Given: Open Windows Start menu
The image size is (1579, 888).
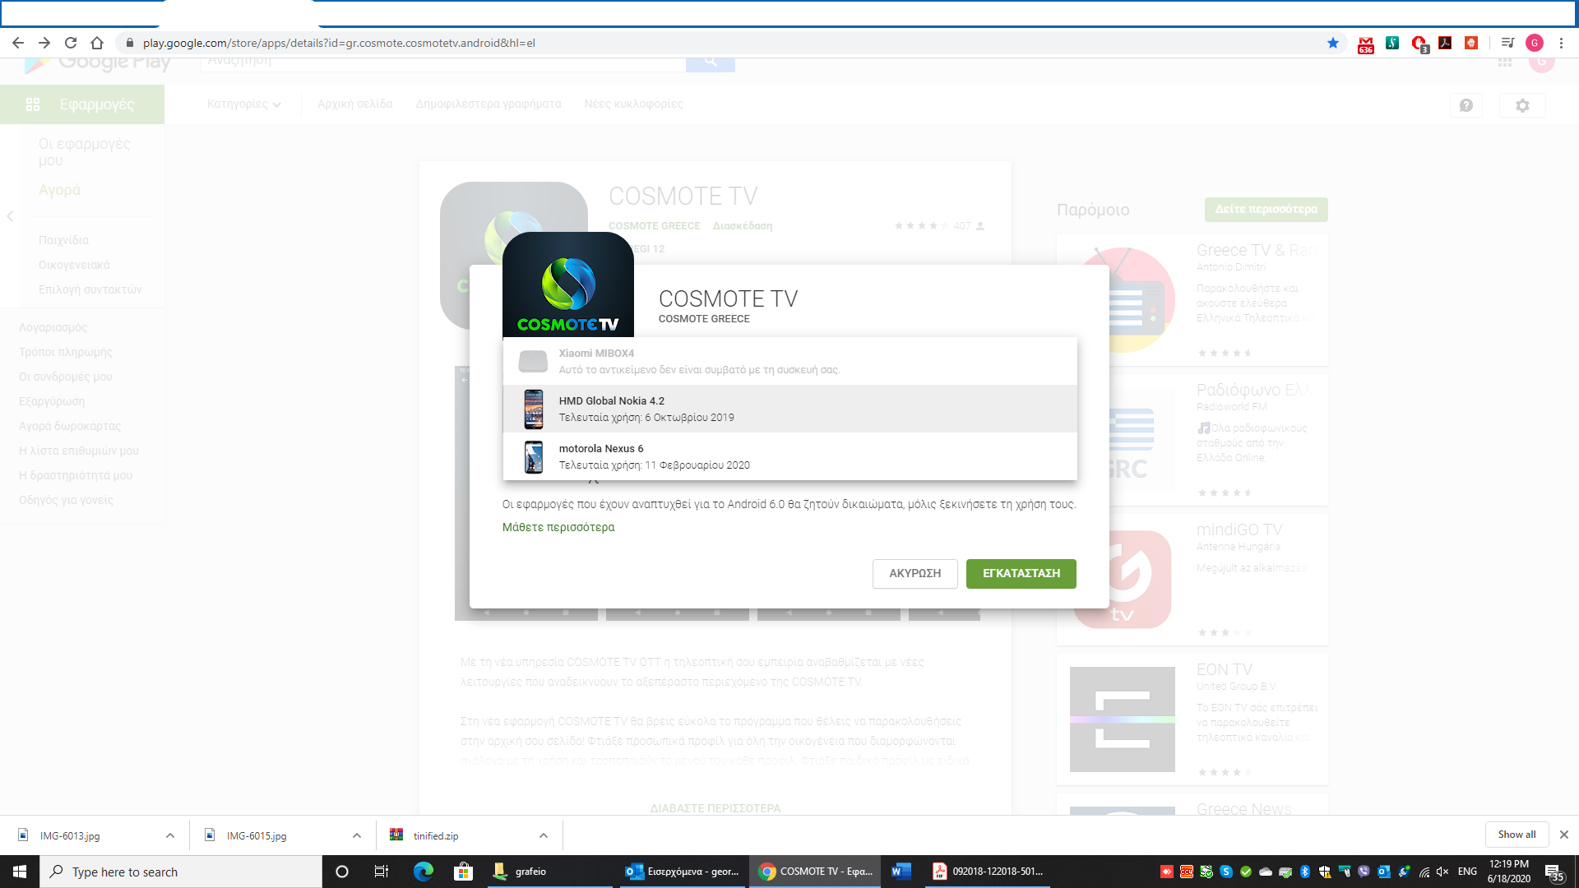Looking at the screenshot, I should point(20,872).
